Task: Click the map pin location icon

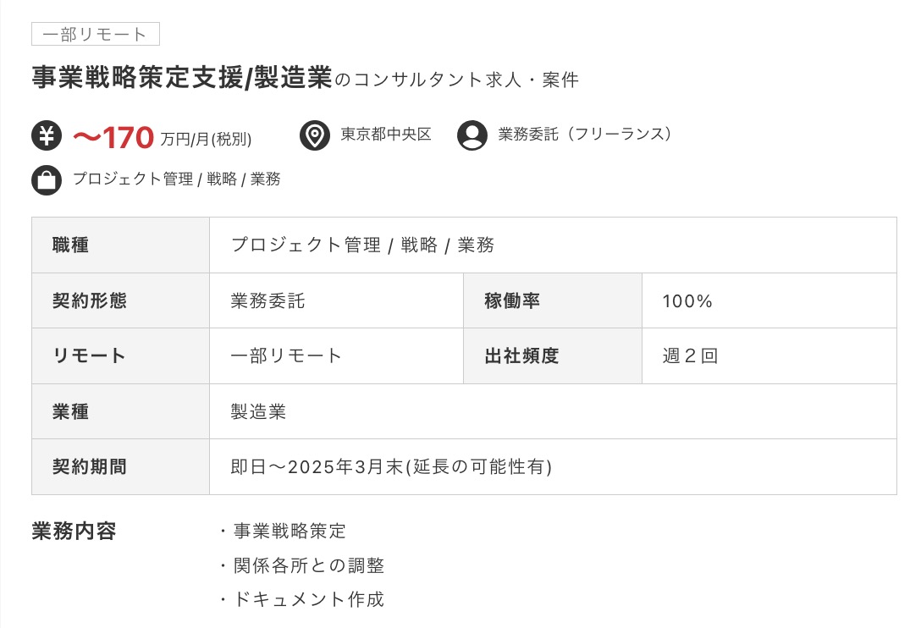Action: [315, 135]
